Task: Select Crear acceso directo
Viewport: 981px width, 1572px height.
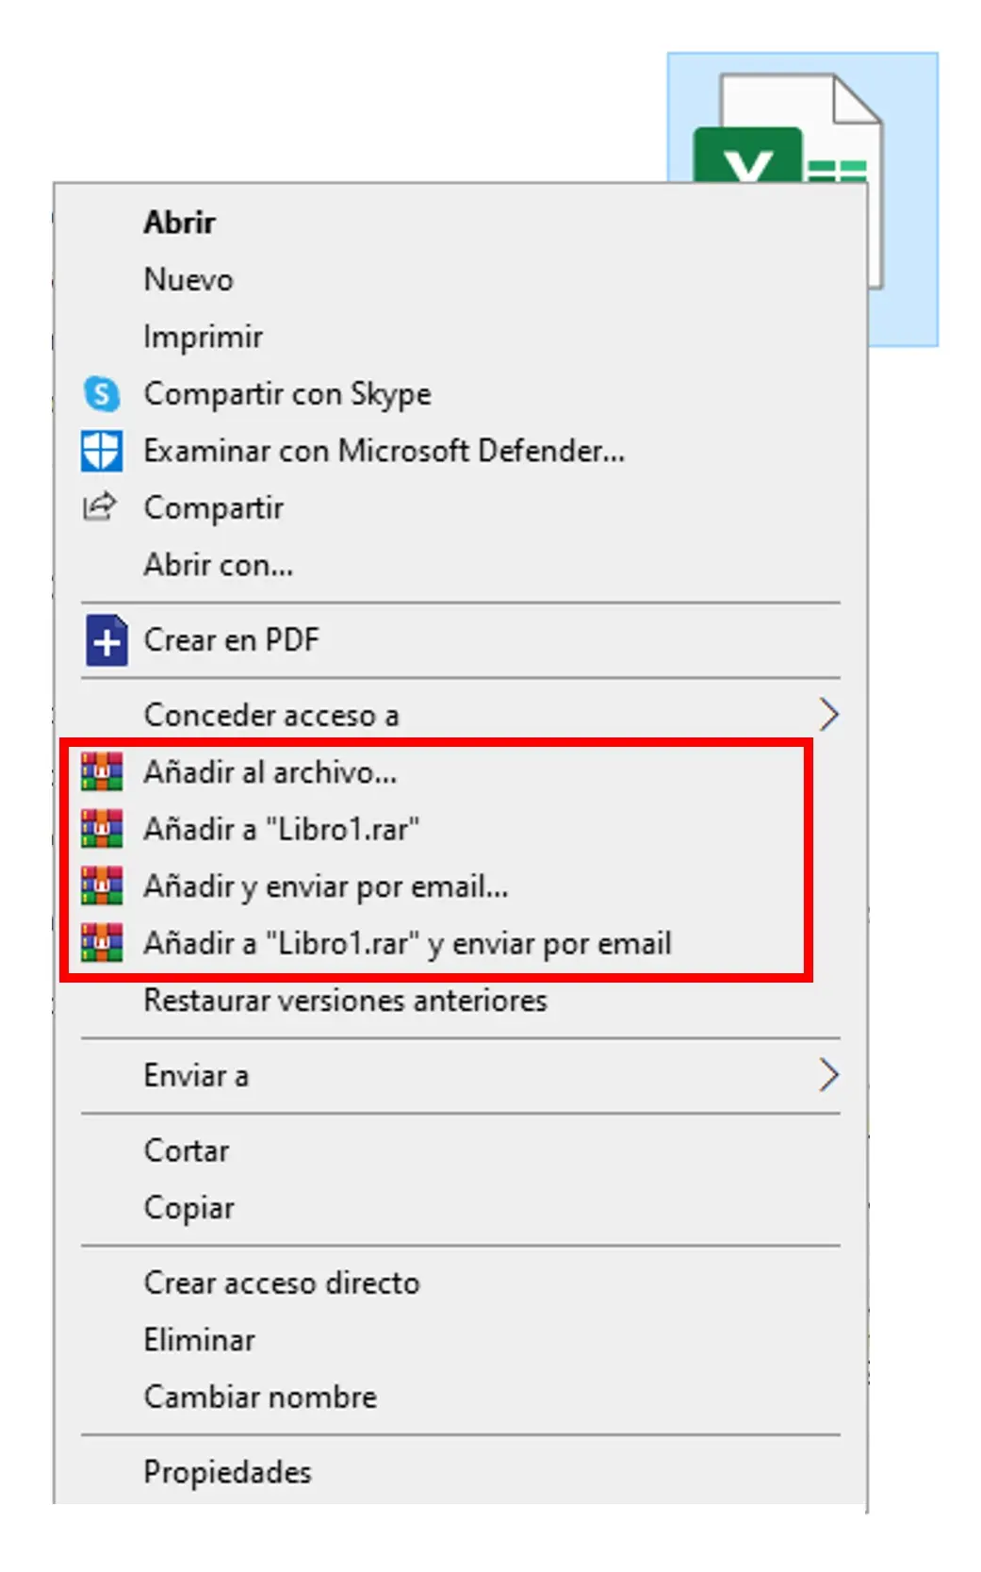Action: pyautogui.click(x=281, y=1283)
